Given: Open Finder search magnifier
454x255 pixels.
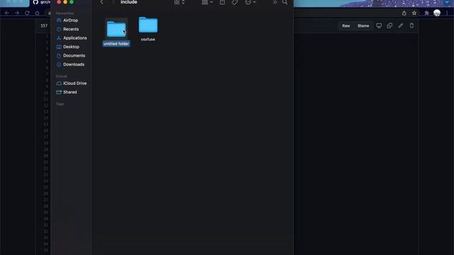Looking at the screenshot, I should (285, 2).
